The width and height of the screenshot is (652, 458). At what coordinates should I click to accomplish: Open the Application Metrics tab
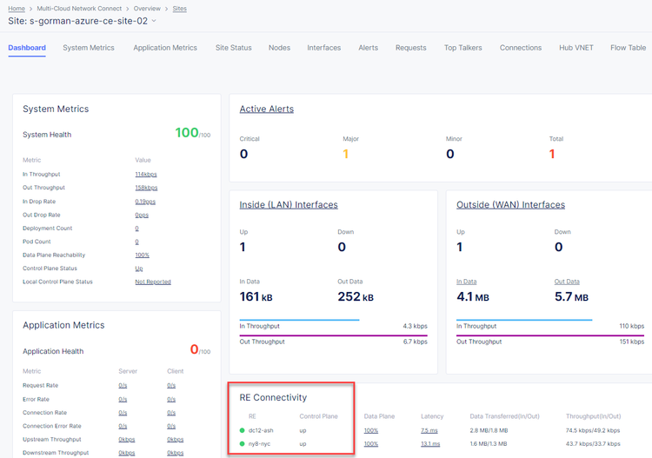[165, 48]
